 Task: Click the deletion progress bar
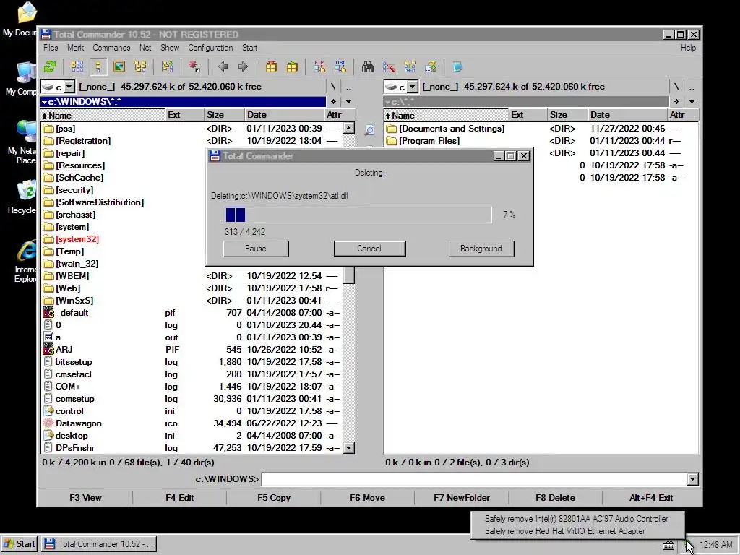(x=358, y=215)
